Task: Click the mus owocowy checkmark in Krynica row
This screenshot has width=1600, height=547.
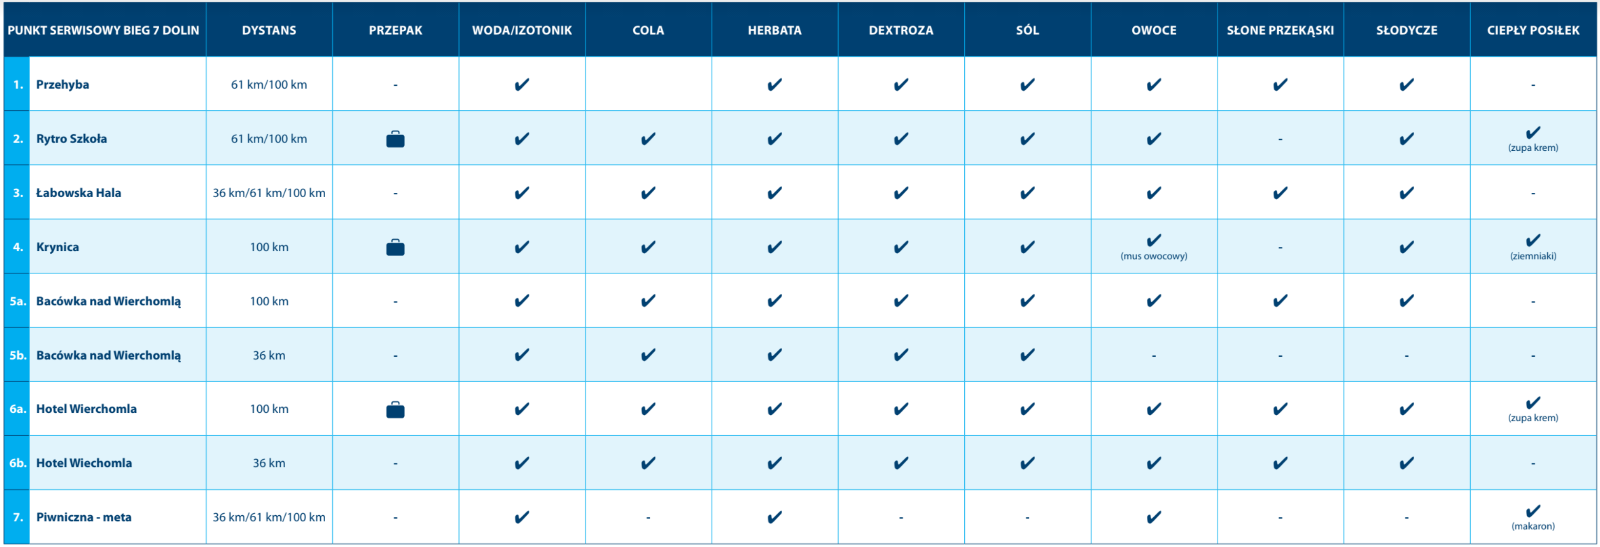Action: 1153,240
